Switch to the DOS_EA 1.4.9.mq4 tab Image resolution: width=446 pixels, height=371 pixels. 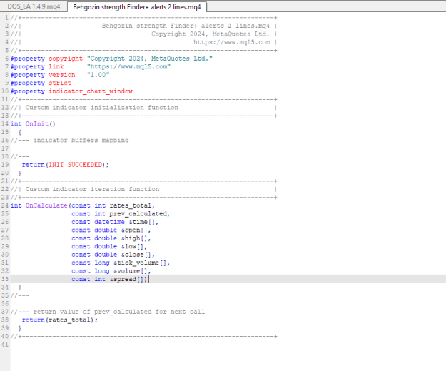point(34,6)
